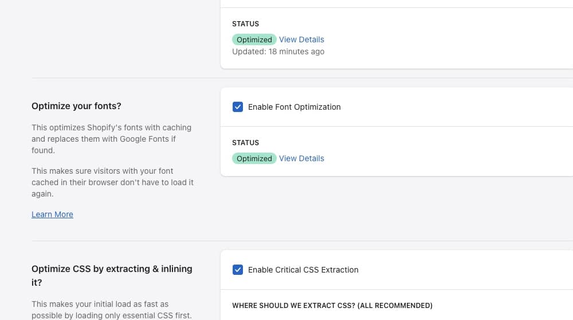573x320 pixels.
Task: Select the 'Optimize your fonts?' heading
Action: [76, 106]
